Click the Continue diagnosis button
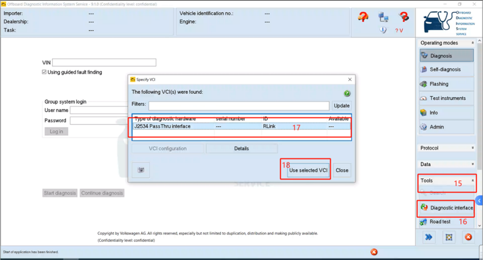This screenshot has width=483, height=260. tap(102, 193)
